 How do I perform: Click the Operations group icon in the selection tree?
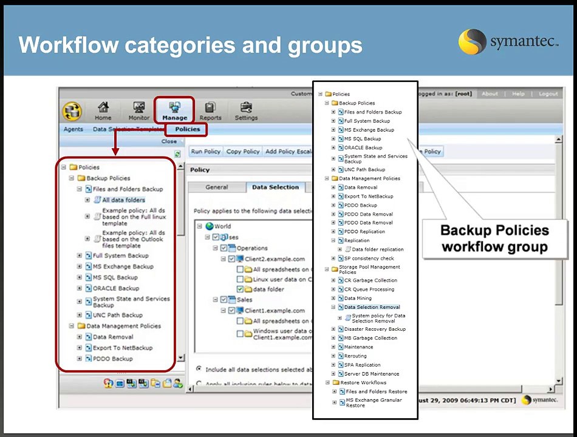[x=232, y=248]
